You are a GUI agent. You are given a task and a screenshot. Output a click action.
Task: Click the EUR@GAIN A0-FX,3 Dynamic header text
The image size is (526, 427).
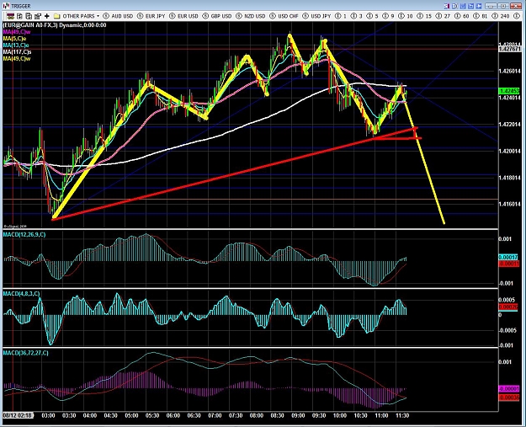click(x=55, y=25)
